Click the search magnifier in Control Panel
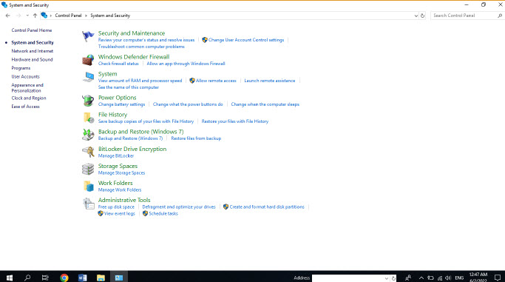The width and height of the screenshot is (505, 282). coord(500,16)
